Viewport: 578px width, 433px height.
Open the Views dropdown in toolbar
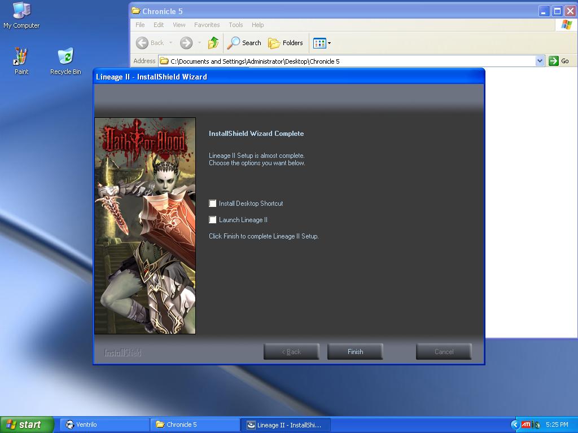pos(329,43)
